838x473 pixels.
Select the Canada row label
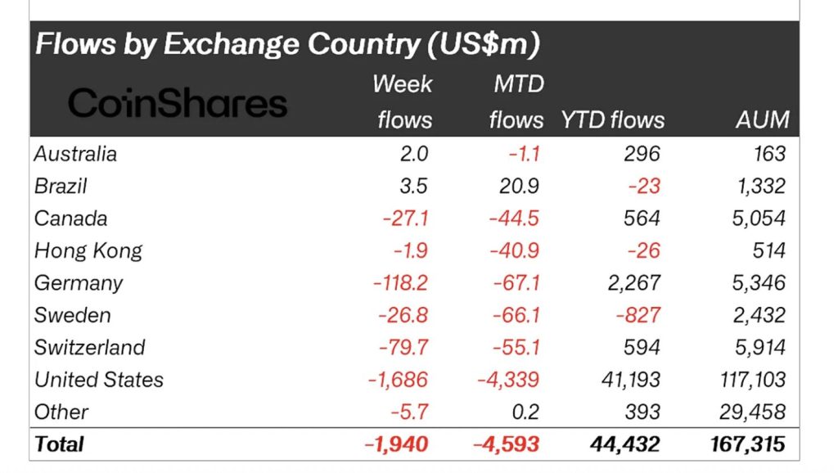click(70, 218)
